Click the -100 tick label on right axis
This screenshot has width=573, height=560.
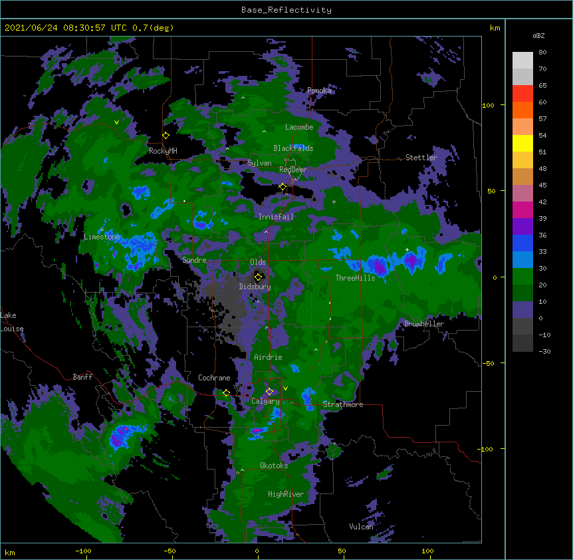point(486,449)
